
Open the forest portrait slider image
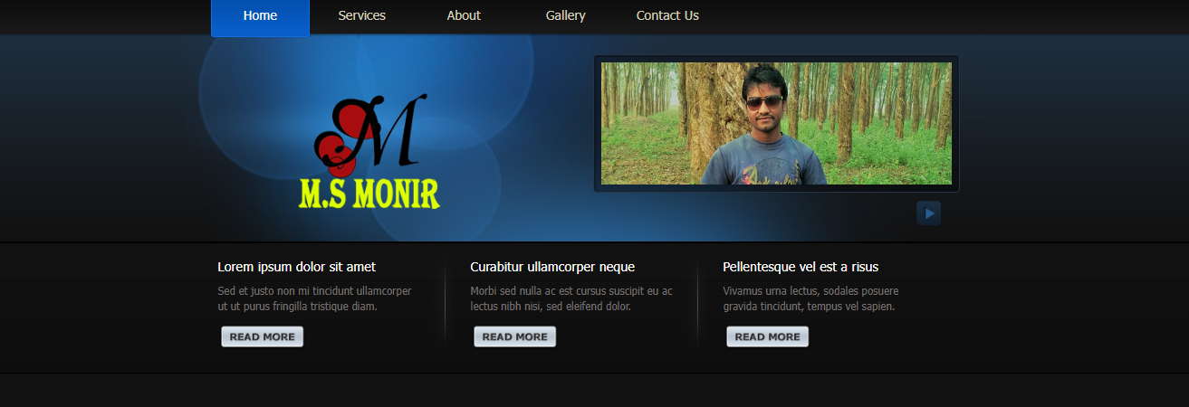pos(776,123)
